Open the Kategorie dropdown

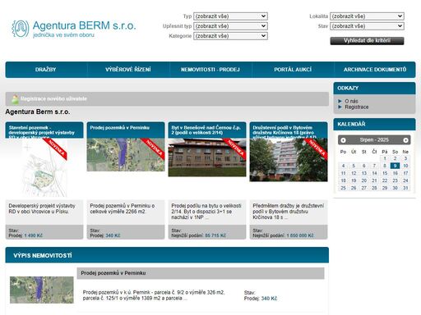pyautogui.click(x=230, y=36)
